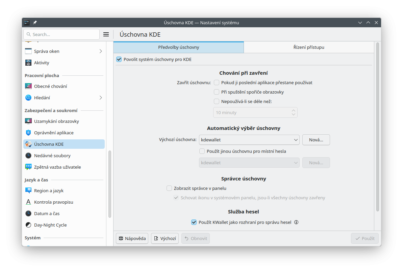
Task: Open Nedávné soubory clock icon entry
Action: (x=28, y=156)
